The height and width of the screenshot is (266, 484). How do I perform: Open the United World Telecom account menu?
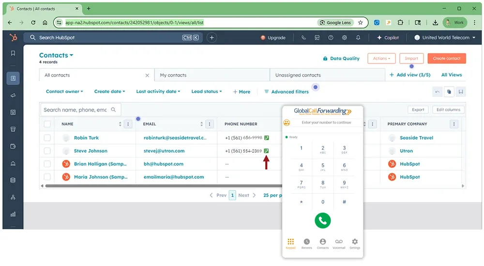pos(445,38)
